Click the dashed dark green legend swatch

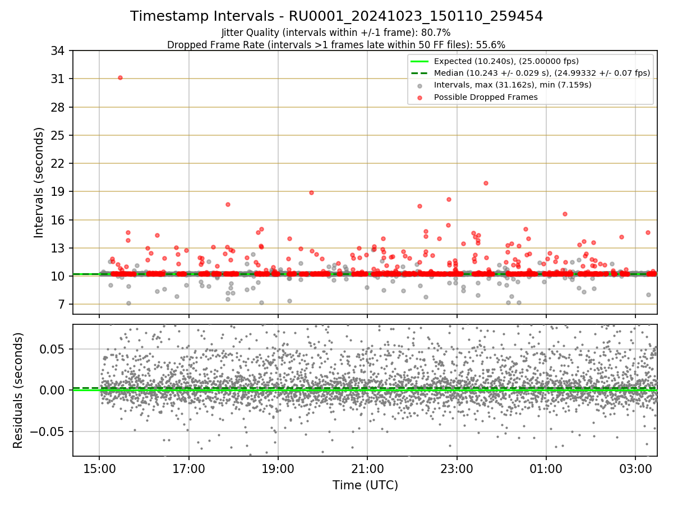420,73
